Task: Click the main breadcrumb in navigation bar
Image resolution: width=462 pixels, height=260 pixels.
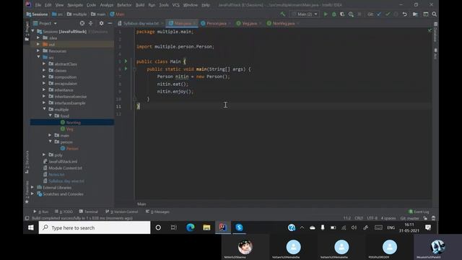Action: coord(98,14)
